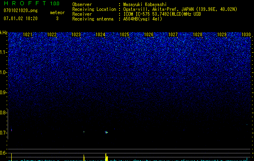This screenshot has height=161, width=254.
Task: Click the 1021 time marker
Action: (x=28, y=34)
